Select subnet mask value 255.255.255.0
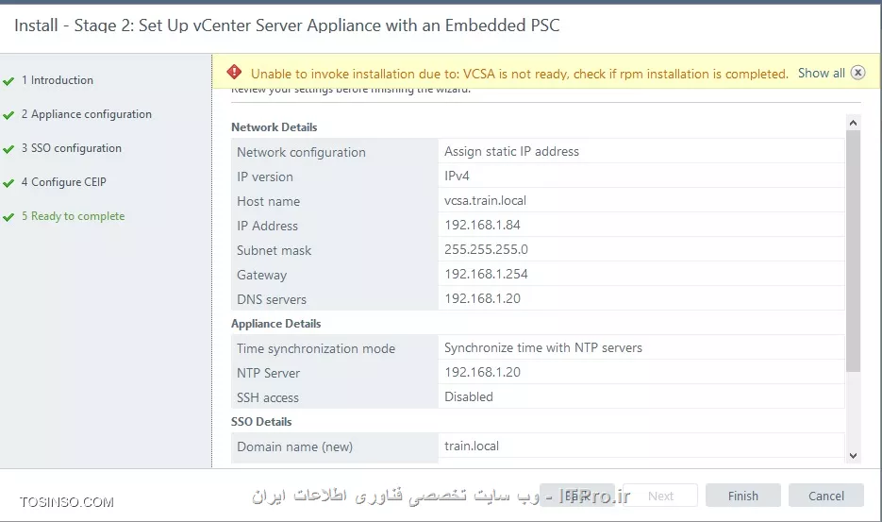882x522 pixels. [x=486, y=249]
